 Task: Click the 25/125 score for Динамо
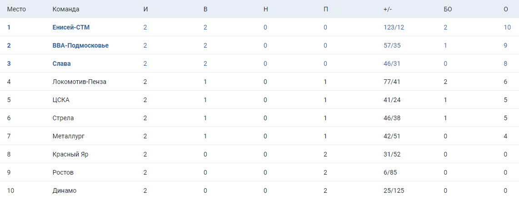394,190
